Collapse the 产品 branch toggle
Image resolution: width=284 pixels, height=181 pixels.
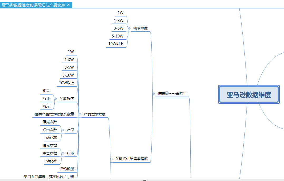[x=63, y=130]
